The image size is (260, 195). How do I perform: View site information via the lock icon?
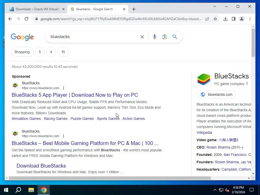pos(37,19)
